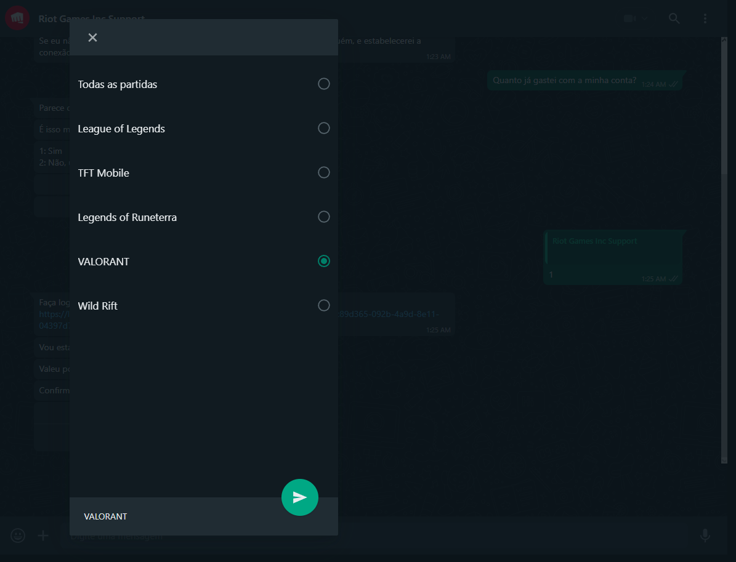Click the Quanto já gastei message bubble
The width and height of the screenshot is (736, 562).
[x=585, y=81]
